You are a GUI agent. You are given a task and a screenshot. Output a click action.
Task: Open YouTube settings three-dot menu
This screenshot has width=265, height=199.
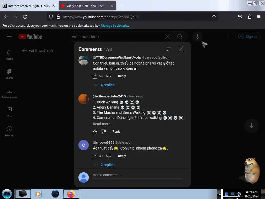tap(228, 37)
